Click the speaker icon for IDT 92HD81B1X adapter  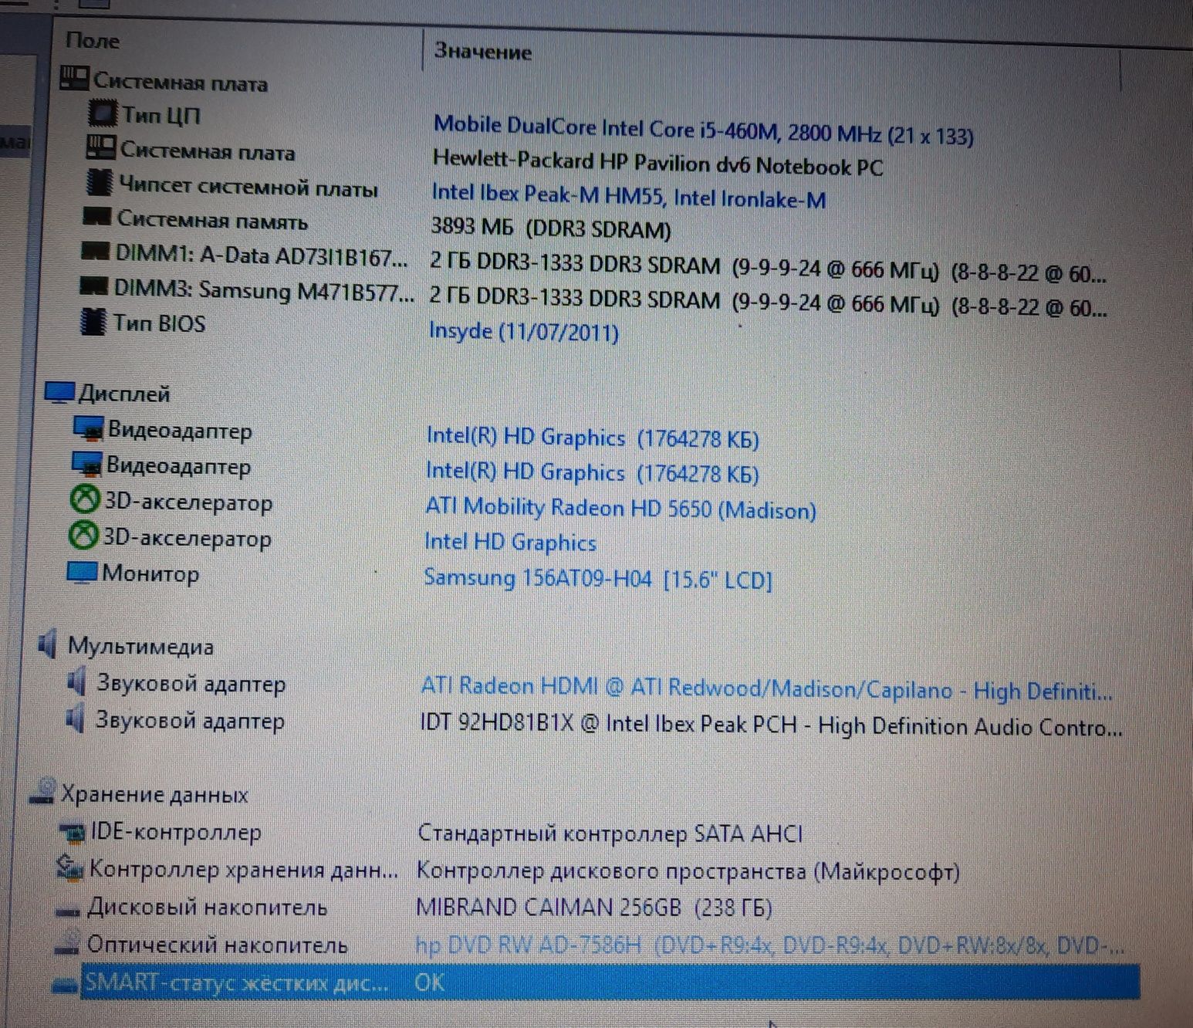75,719
